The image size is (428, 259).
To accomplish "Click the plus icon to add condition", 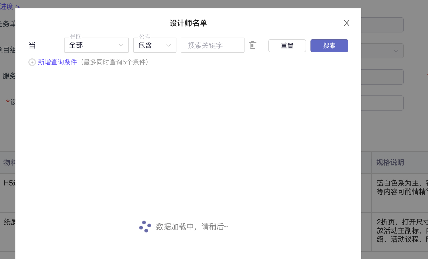I will (32, 62).
